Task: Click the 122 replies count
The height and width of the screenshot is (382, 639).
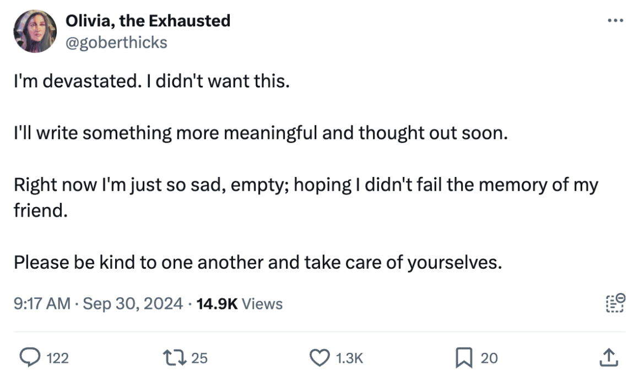Action: pyautogui.click(x=58, y=358)
